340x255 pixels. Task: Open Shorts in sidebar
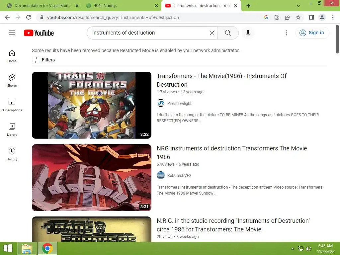[x=12, y=81]
